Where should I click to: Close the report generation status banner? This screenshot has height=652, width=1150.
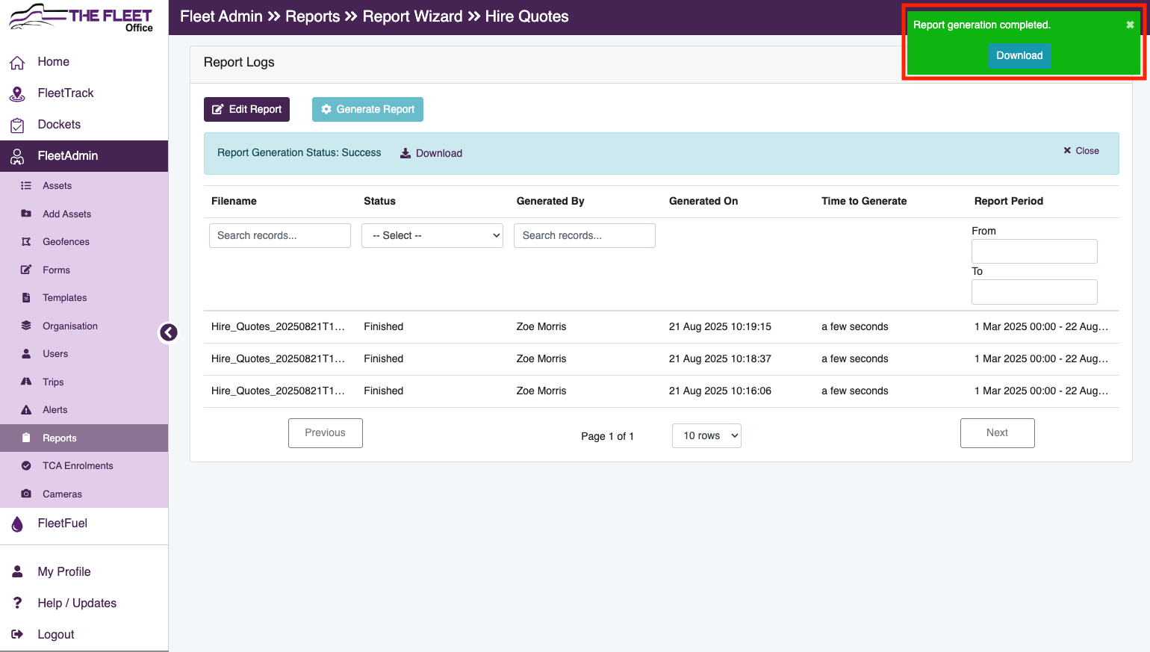tap(1081, 151)
